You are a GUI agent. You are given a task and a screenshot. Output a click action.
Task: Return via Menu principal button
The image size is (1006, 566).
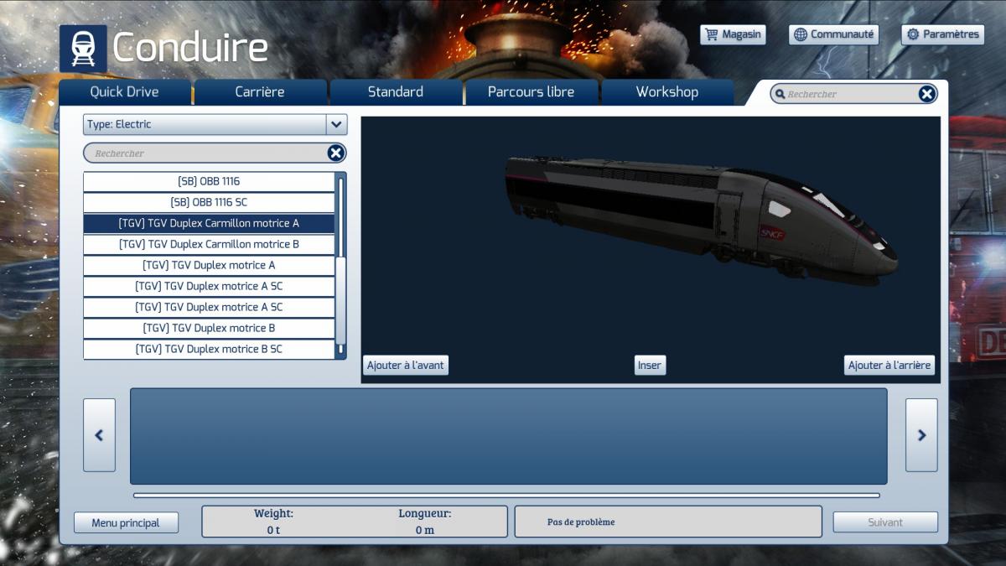click(126, 522)
